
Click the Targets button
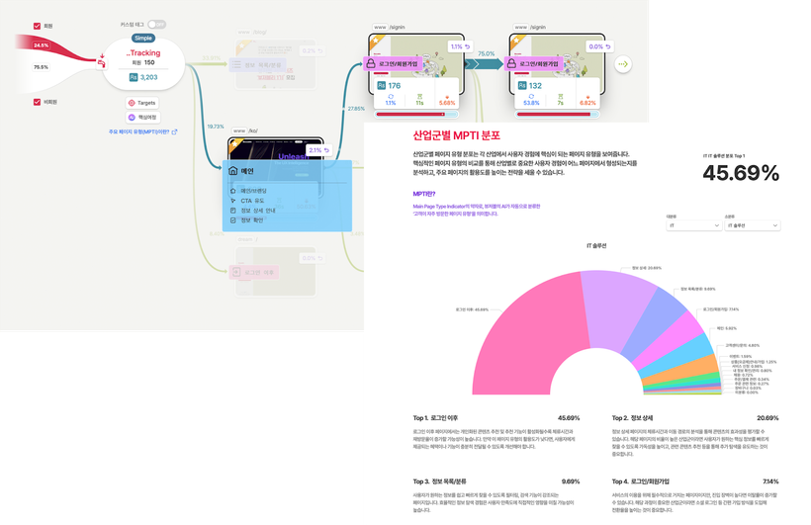pyautogui.click(x=141, y=102)
